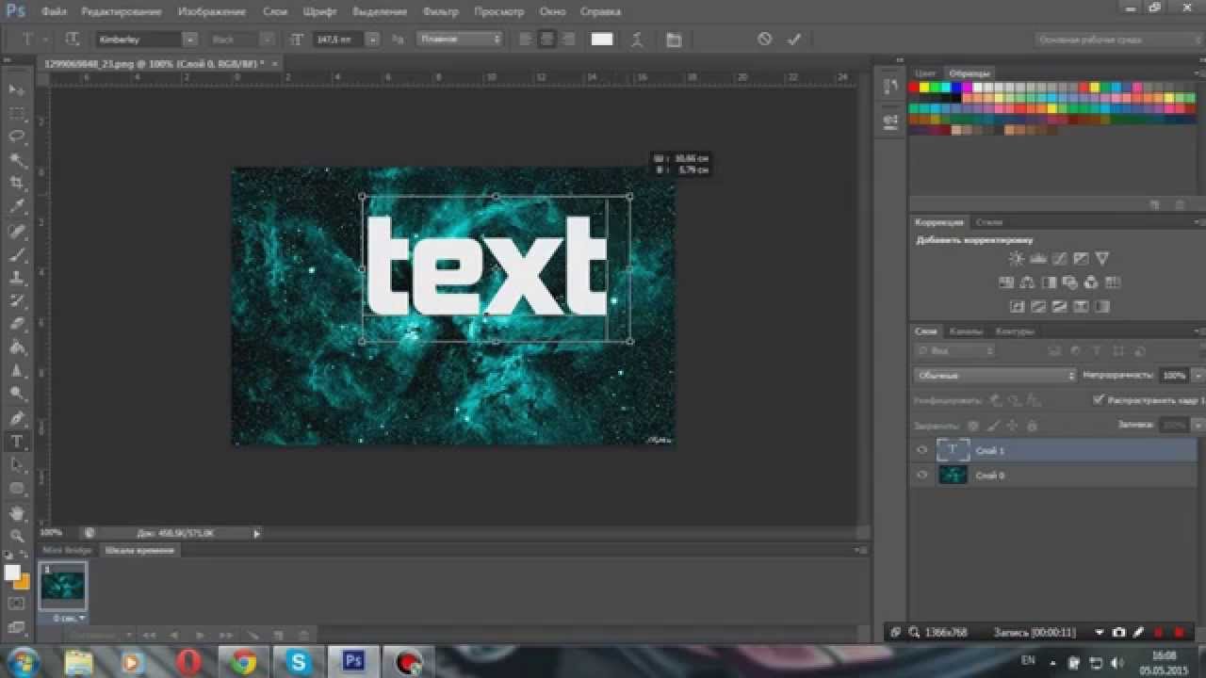Toggle Quick Mask mode icon
The width and height of the screenshot is (1206, 678).
point(17,604)
